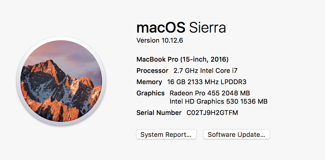Click the macOS Sierra mountain icon
The width and height of the screenshot is (325, 160).
point(61,81)
